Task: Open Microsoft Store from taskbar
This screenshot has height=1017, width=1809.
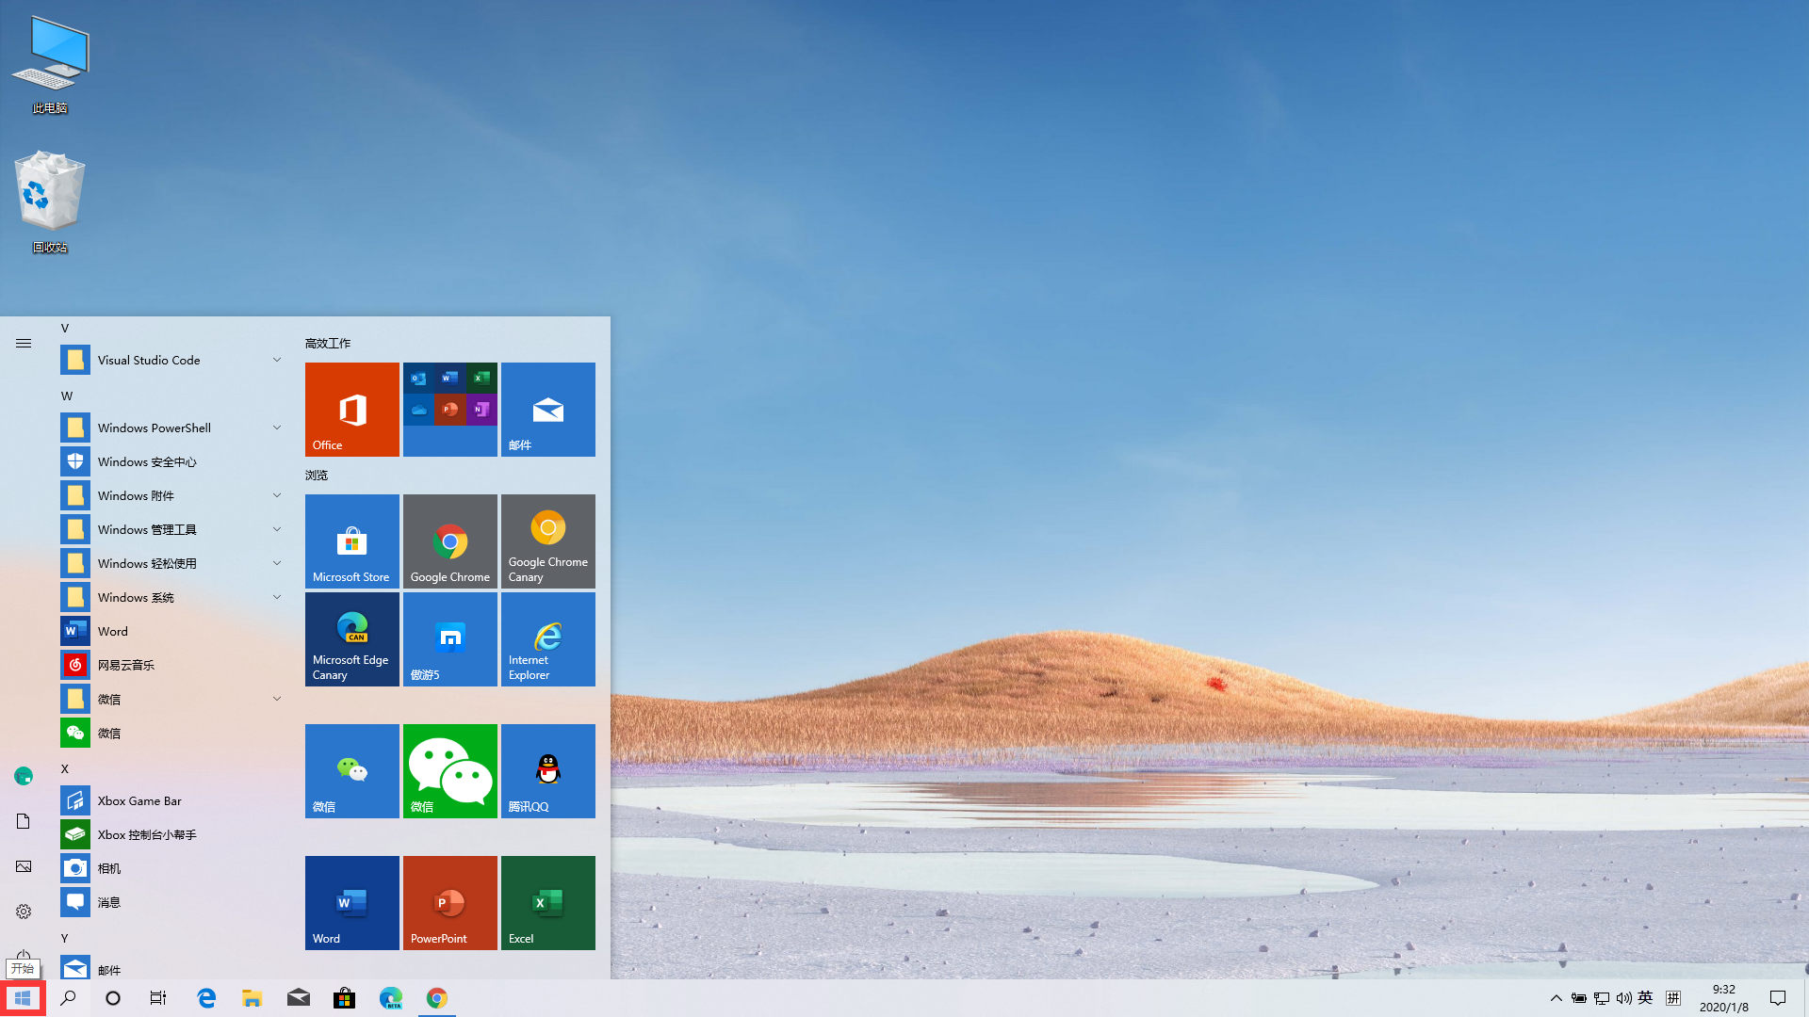Action: point(345,998)
